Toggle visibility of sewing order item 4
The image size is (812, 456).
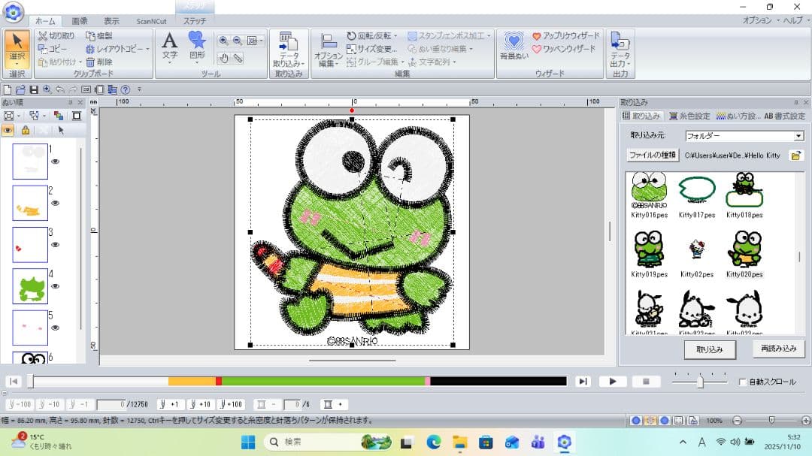pos(56,286)
